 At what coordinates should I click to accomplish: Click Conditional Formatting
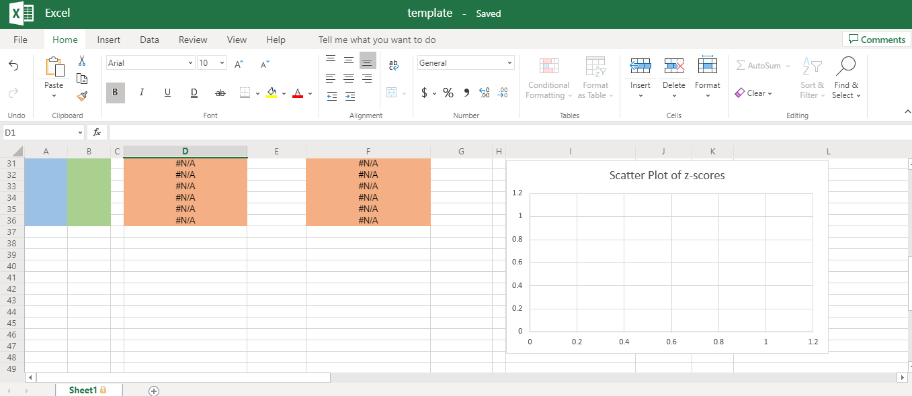tap(548, 79)
